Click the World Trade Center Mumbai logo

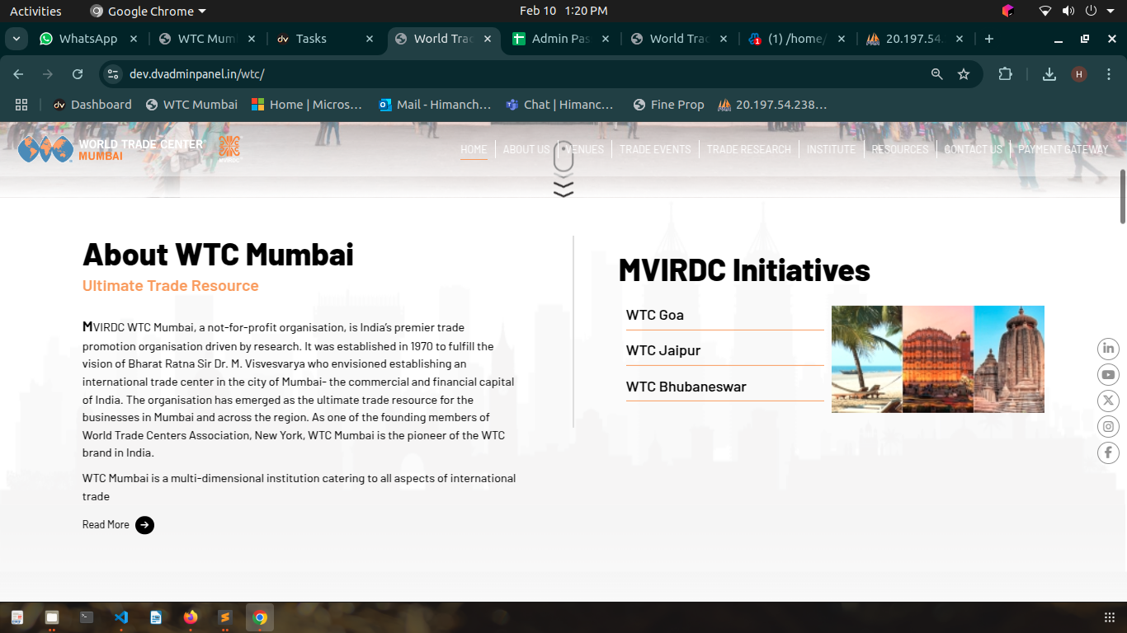click(111, 149)
